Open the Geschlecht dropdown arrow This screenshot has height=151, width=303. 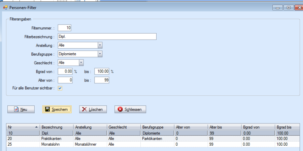(81, 63)
